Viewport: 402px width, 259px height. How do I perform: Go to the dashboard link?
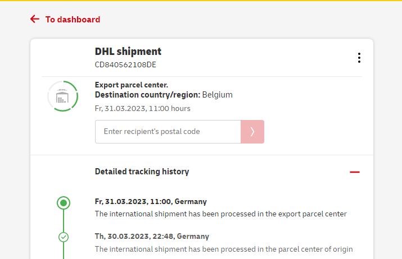coord(73,20)
